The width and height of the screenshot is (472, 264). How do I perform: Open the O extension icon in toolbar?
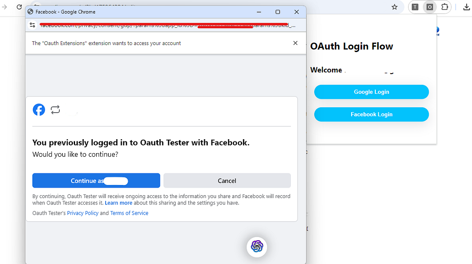pyautogui.click(x=430, y=7)
